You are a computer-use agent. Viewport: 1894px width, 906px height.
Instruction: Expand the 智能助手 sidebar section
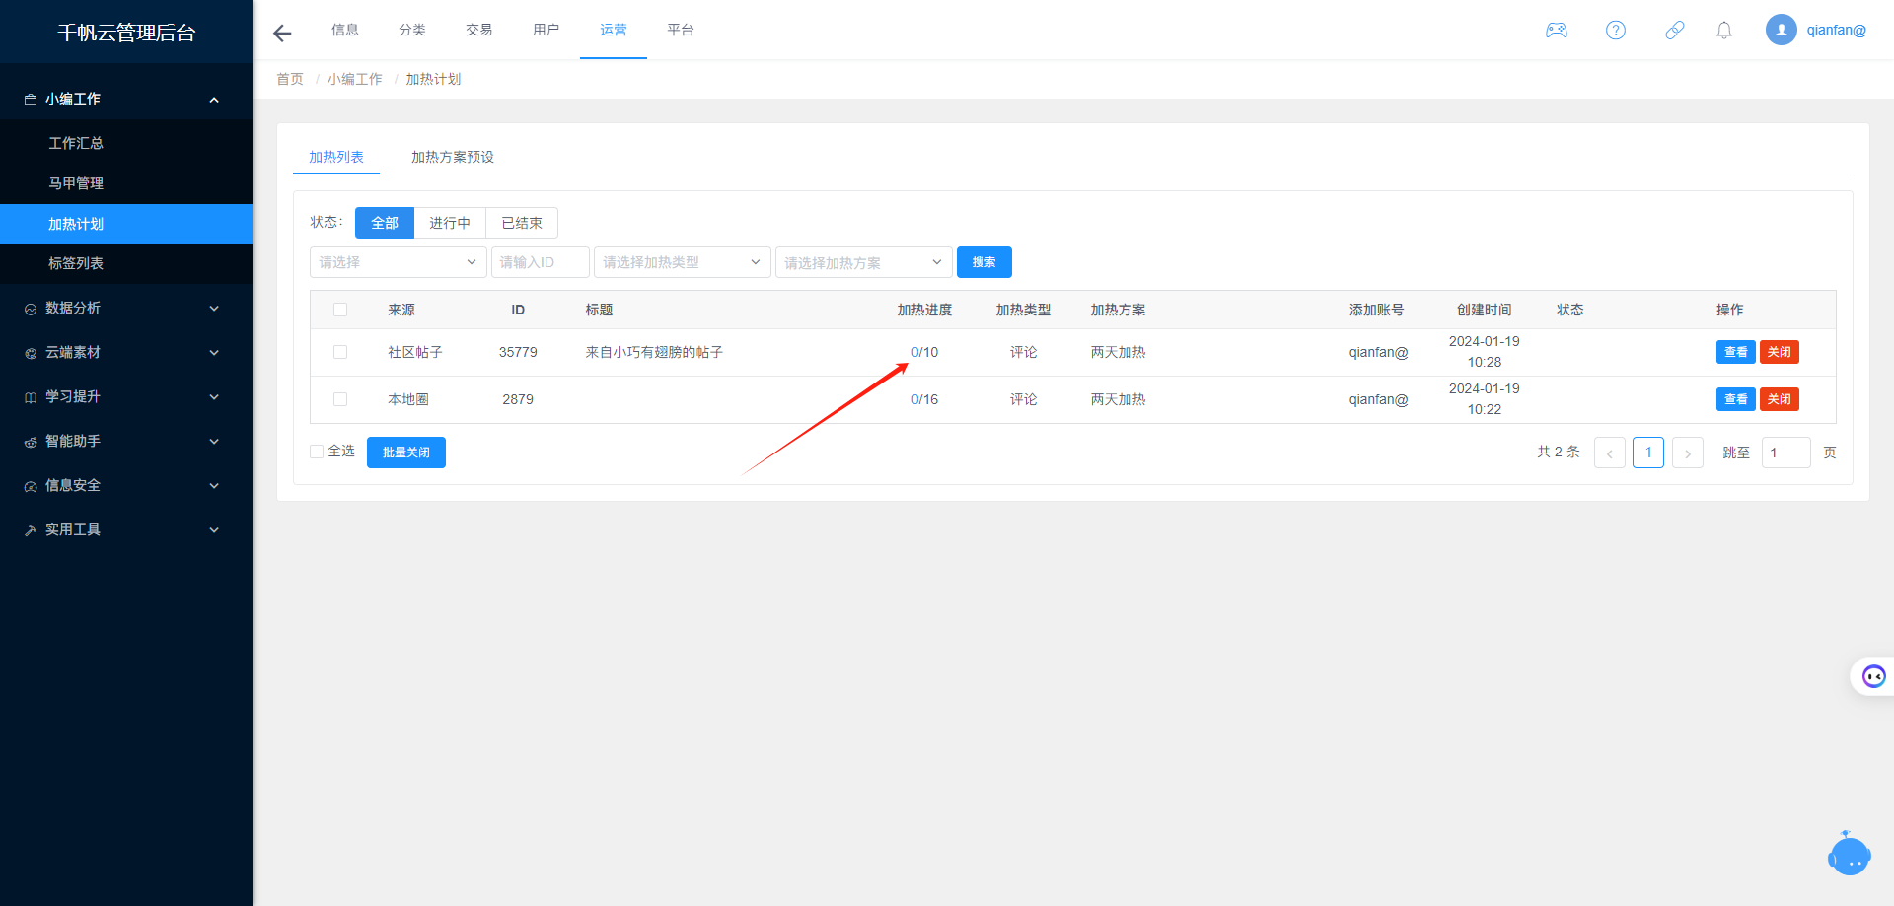tap(214, 442)
